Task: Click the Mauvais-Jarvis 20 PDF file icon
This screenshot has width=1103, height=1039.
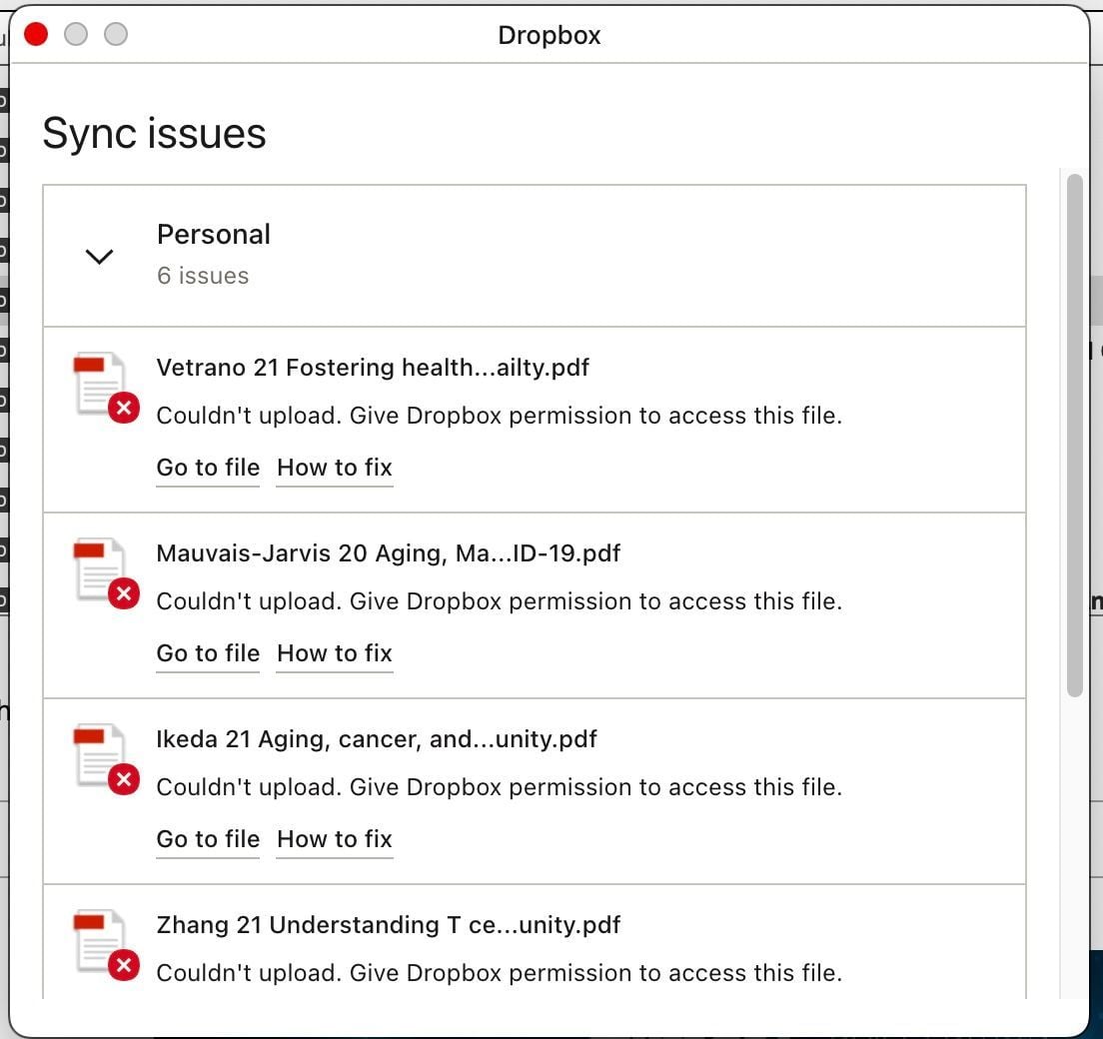Action: 106,572
